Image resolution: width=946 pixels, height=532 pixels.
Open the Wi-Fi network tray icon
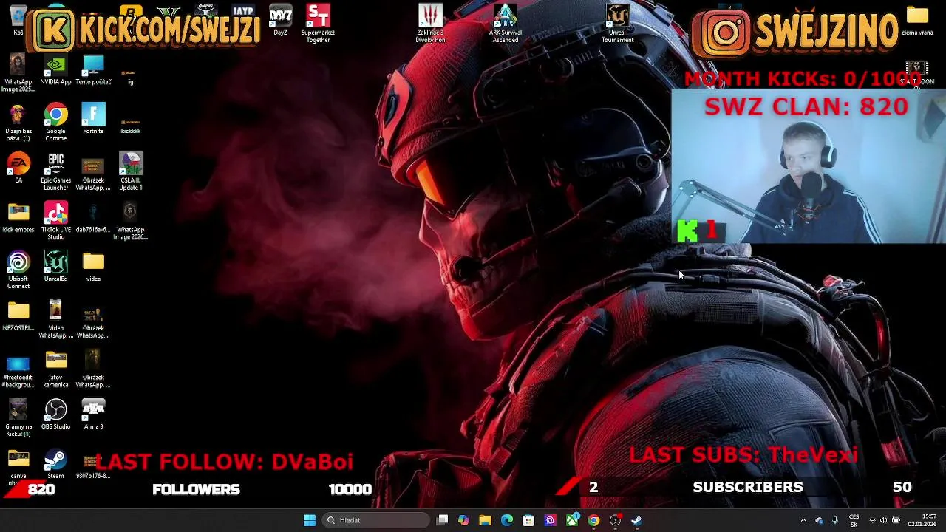pos(872,520)
